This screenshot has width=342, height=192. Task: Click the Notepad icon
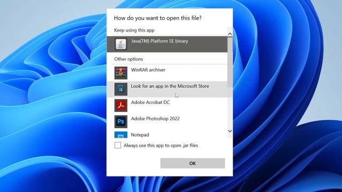click(121, 135)
